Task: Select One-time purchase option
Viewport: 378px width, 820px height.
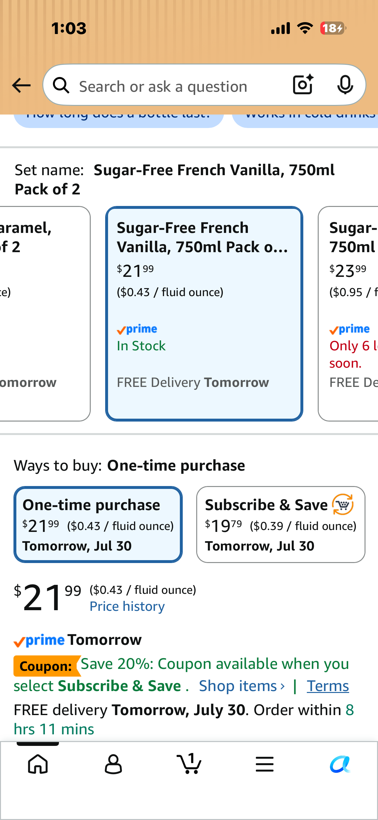Action: click(98, 525)
